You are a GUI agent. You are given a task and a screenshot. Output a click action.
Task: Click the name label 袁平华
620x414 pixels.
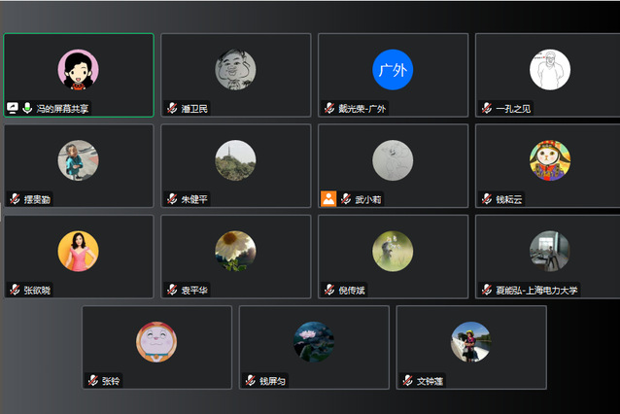point(194,291)
